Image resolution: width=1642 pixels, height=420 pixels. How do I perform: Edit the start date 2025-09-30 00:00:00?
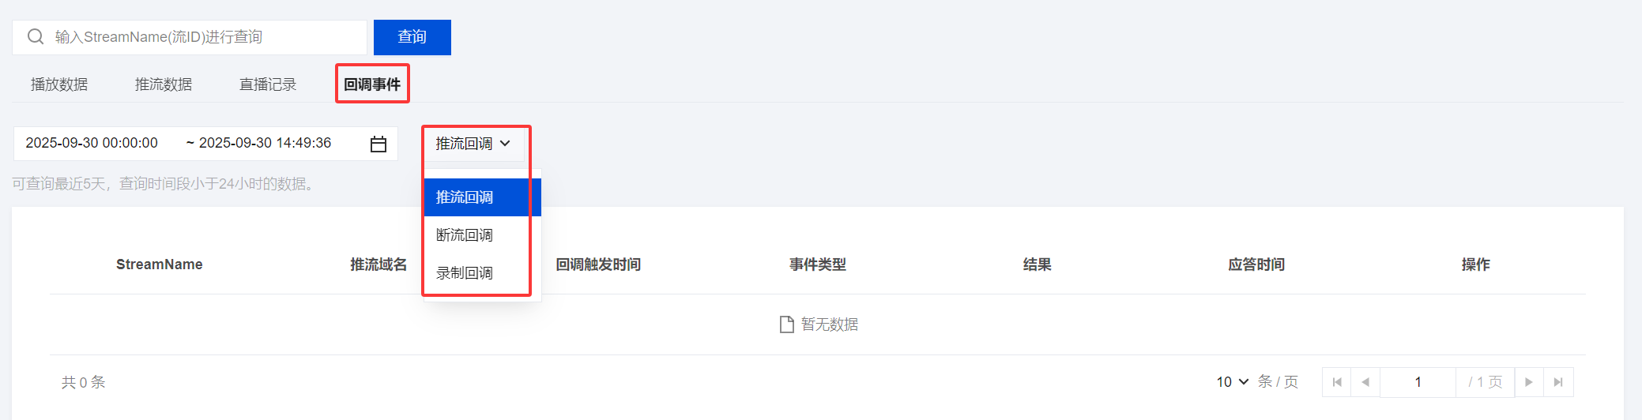tap(92, 143)
